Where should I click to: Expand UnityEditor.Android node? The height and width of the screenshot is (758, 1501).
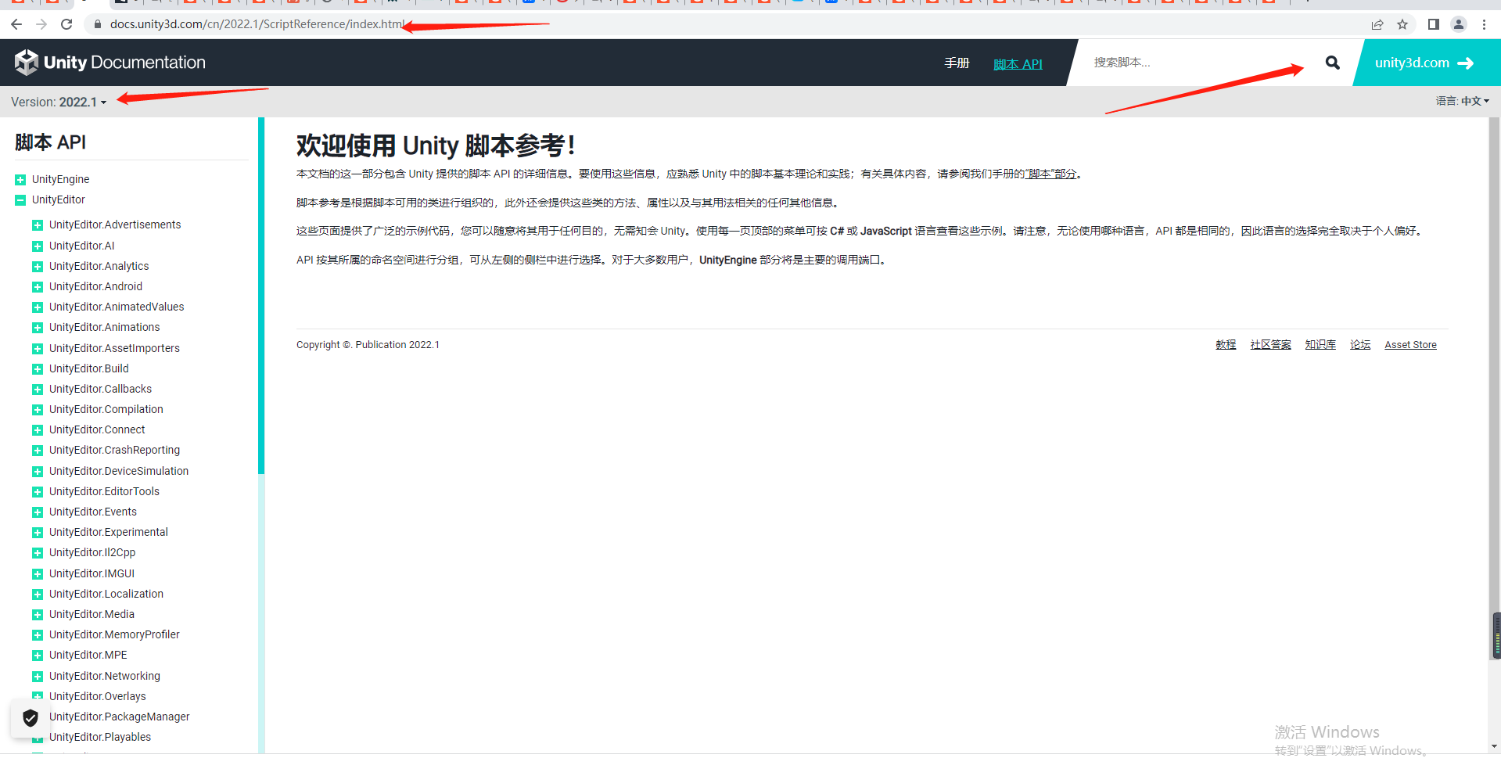click(37, 287)
